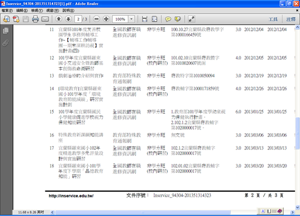Open the page thumbnails side panel
The width and height of the screenshot is (300, 216).
[6, 31]
